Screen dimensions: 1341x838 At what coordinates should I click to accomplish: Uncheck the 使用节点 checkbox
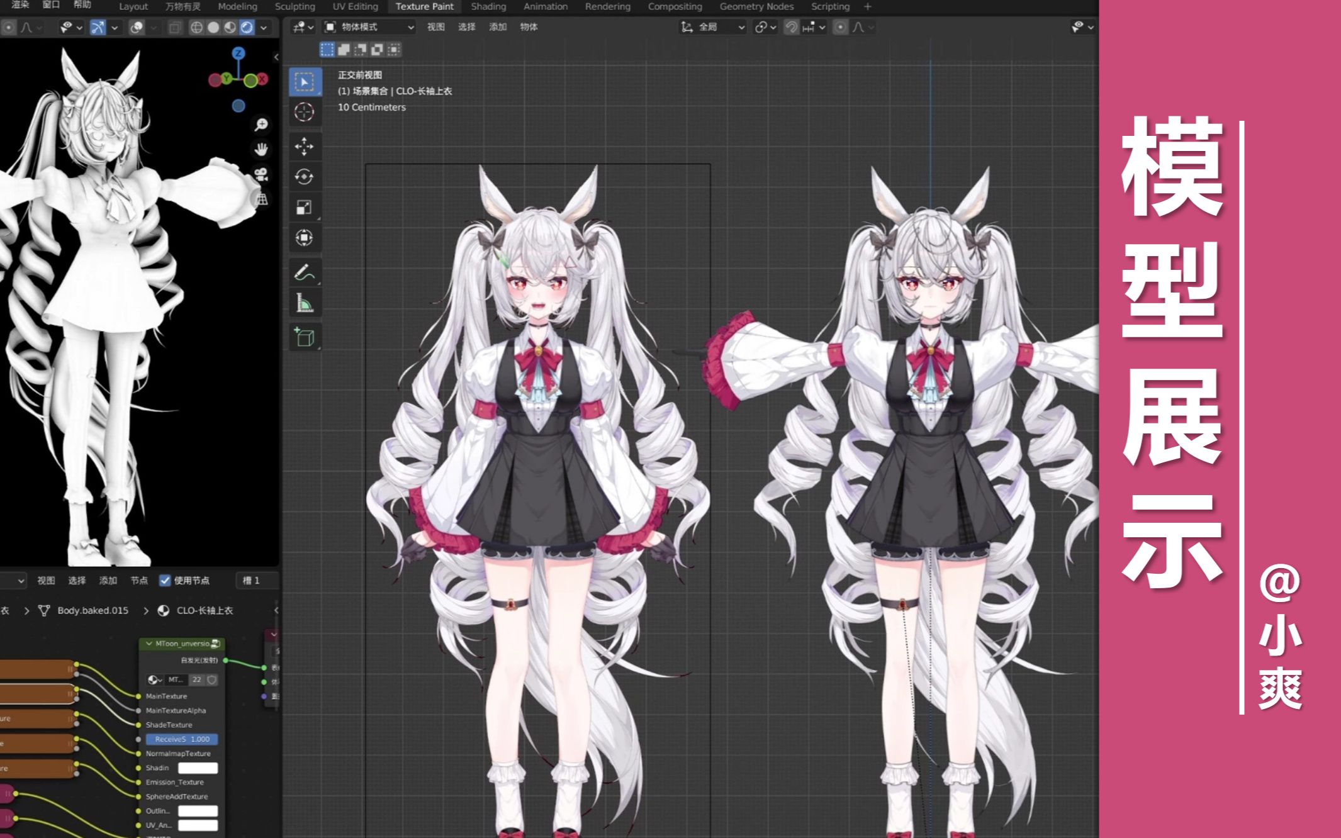point(165,581)
